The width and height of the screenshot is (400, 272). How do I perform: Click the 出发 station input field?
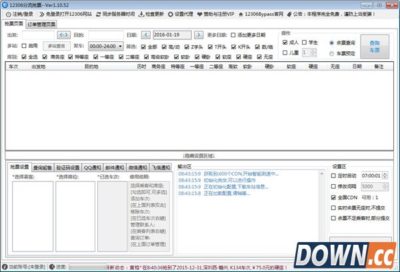(x=38, y=35)
